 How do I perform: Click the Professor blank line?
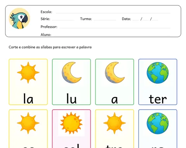click(115, 28)
